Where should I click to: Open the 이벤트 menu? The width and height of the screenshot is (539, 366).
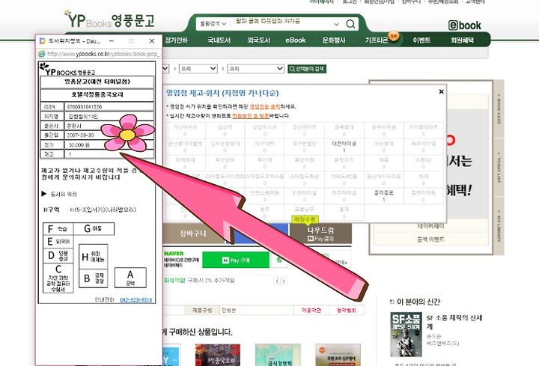click(x=421, y=40)
